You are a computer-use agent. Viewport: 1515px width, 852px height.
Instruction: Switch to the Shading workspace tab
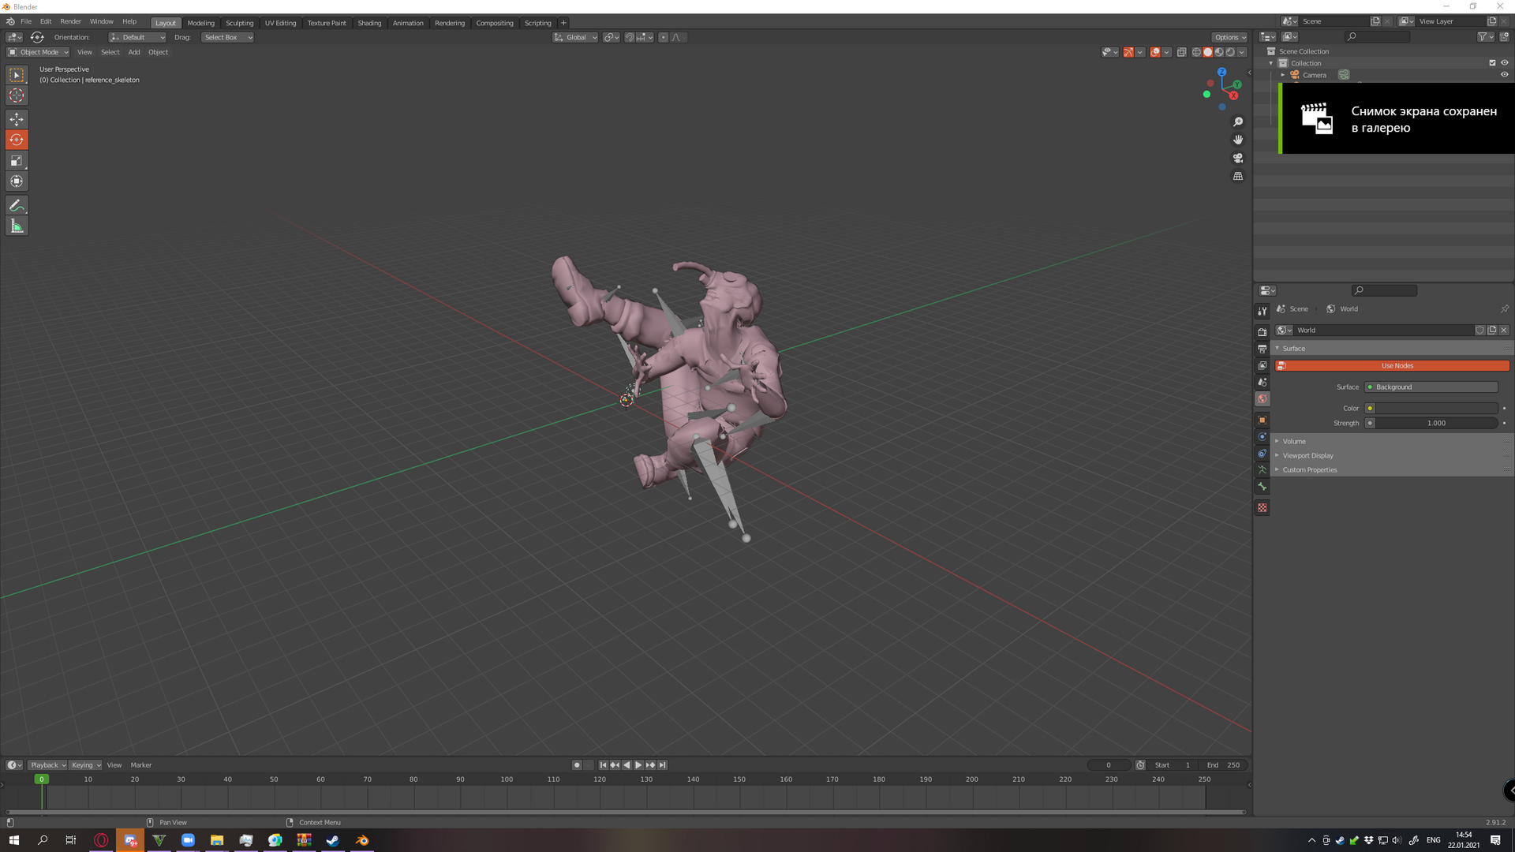(369, 23)
